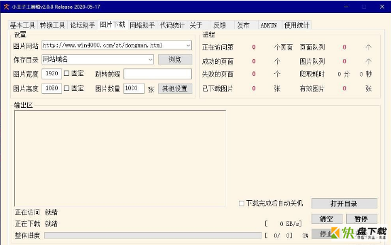Image resolution: width=391 pixels, height=245 pixels.
Task: Switch to the ABKUN tab
Action: [269, 25]
